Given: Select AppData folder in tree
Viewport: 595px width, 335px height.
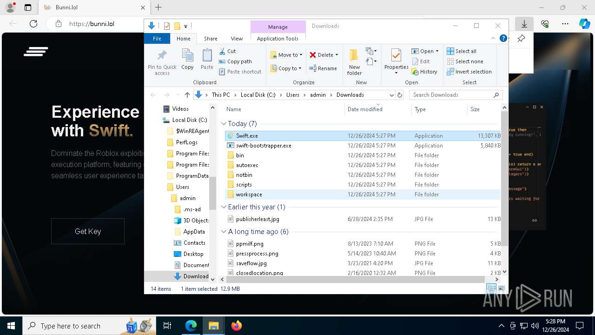Looking at the screenshot, I should click(x=194, y=232).
